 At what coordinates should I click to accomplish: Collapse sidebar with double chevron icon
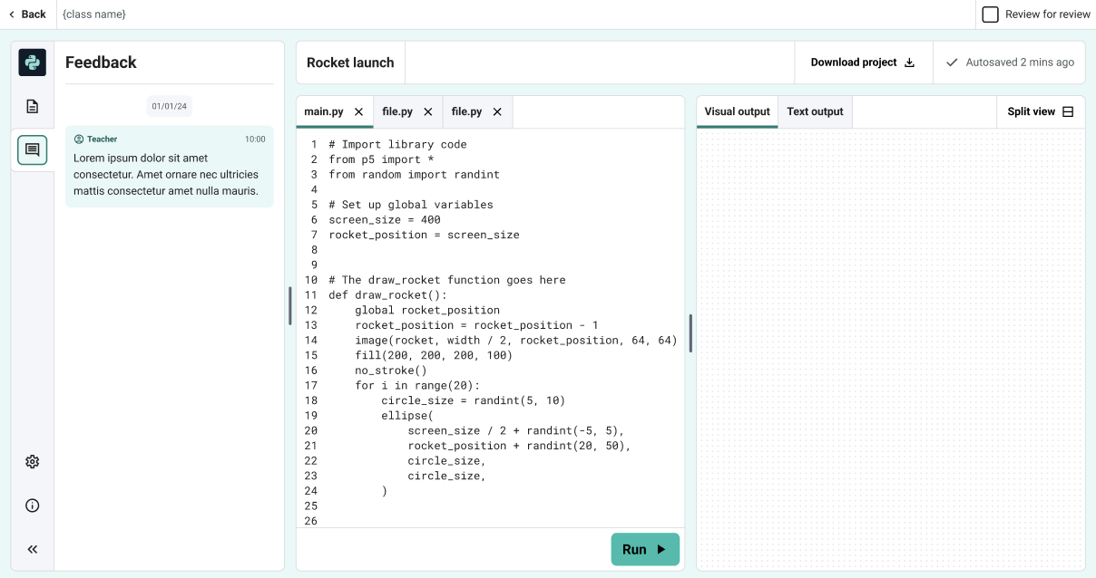(x=33, y=549)
